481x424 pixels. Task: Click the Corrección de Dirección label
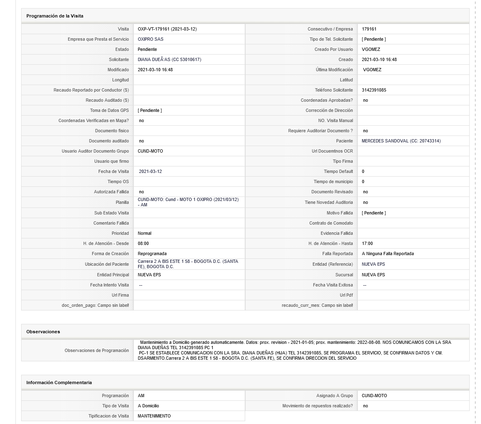(x=329, y=110)
